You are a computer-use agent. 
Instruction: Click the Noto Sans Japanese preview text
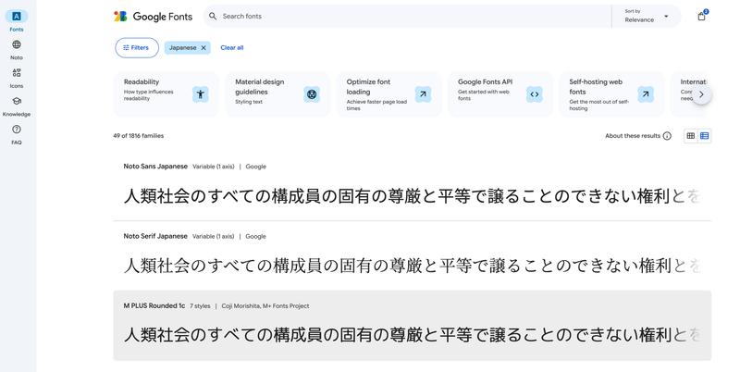click(x=412, y=196)
